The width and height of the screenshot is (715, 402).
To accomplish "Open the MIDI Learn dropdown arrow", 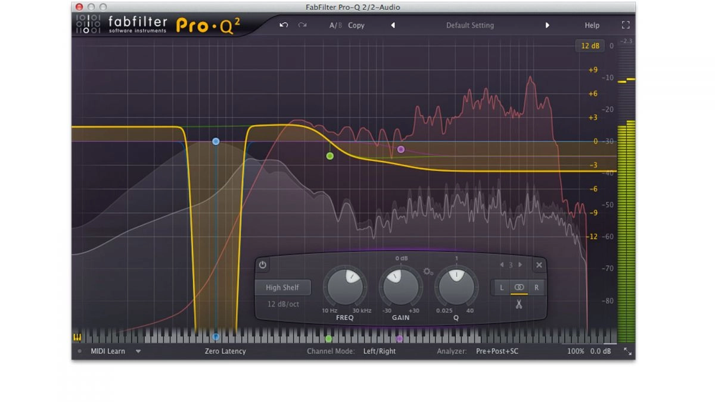I will (138, 351).
